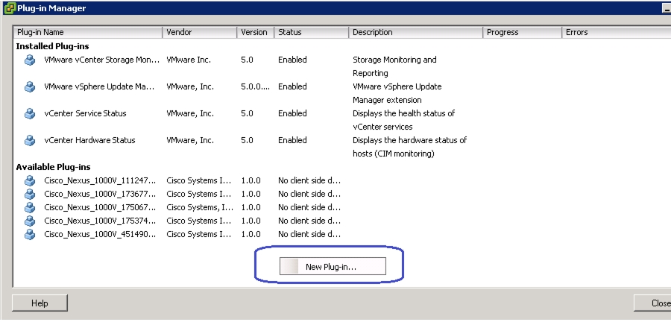Click 'No client side d...' status of Cisco_Nexus_1000V_451490
Screen dimensions: 671x322
309,234
